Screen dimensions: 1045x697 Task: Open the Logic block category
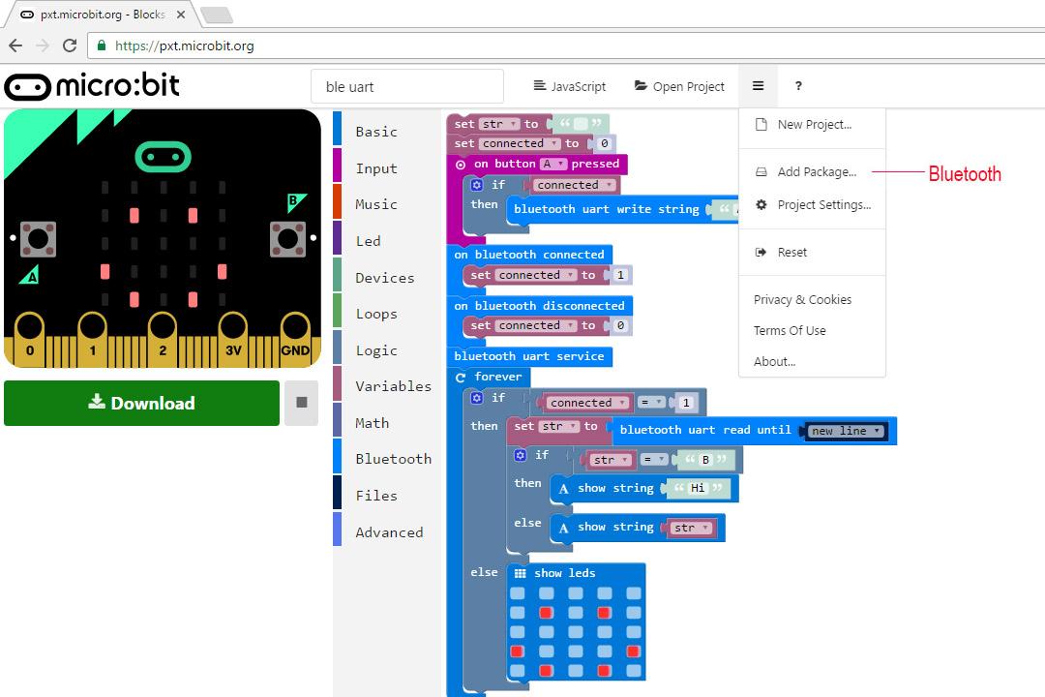click(386, 350)
